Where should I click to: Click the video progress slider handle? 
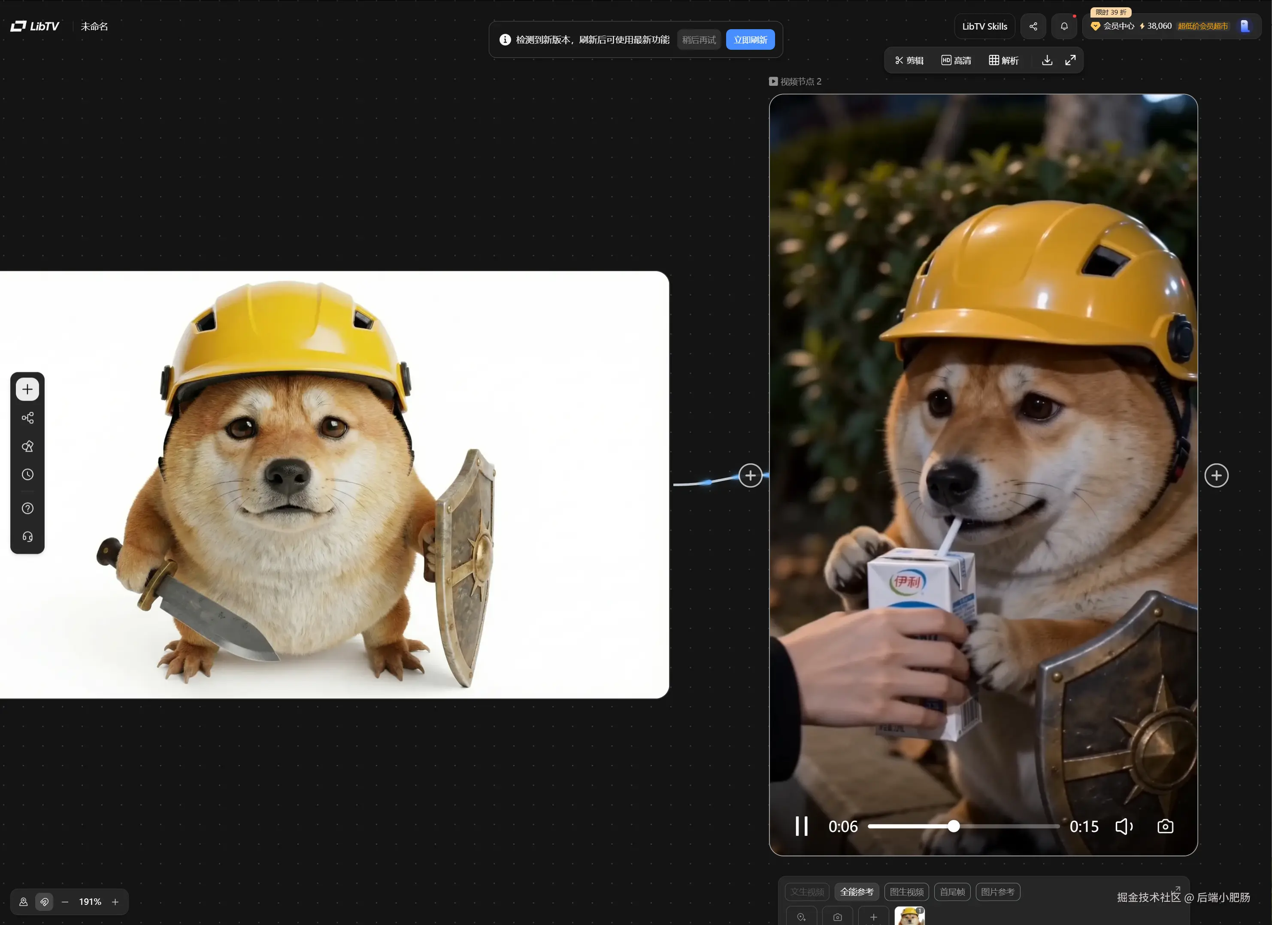tap(954, 826)
